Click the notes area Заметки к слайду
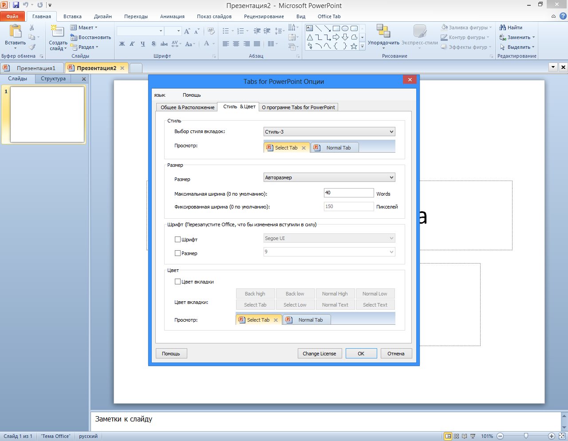Viewport: 568px width, 441px height. [x=326, y=421]
